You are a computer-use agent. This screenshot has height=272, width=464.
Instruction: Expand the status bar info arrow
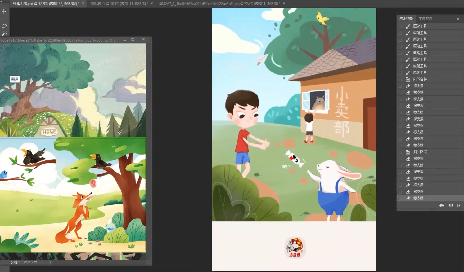point(50,262)
